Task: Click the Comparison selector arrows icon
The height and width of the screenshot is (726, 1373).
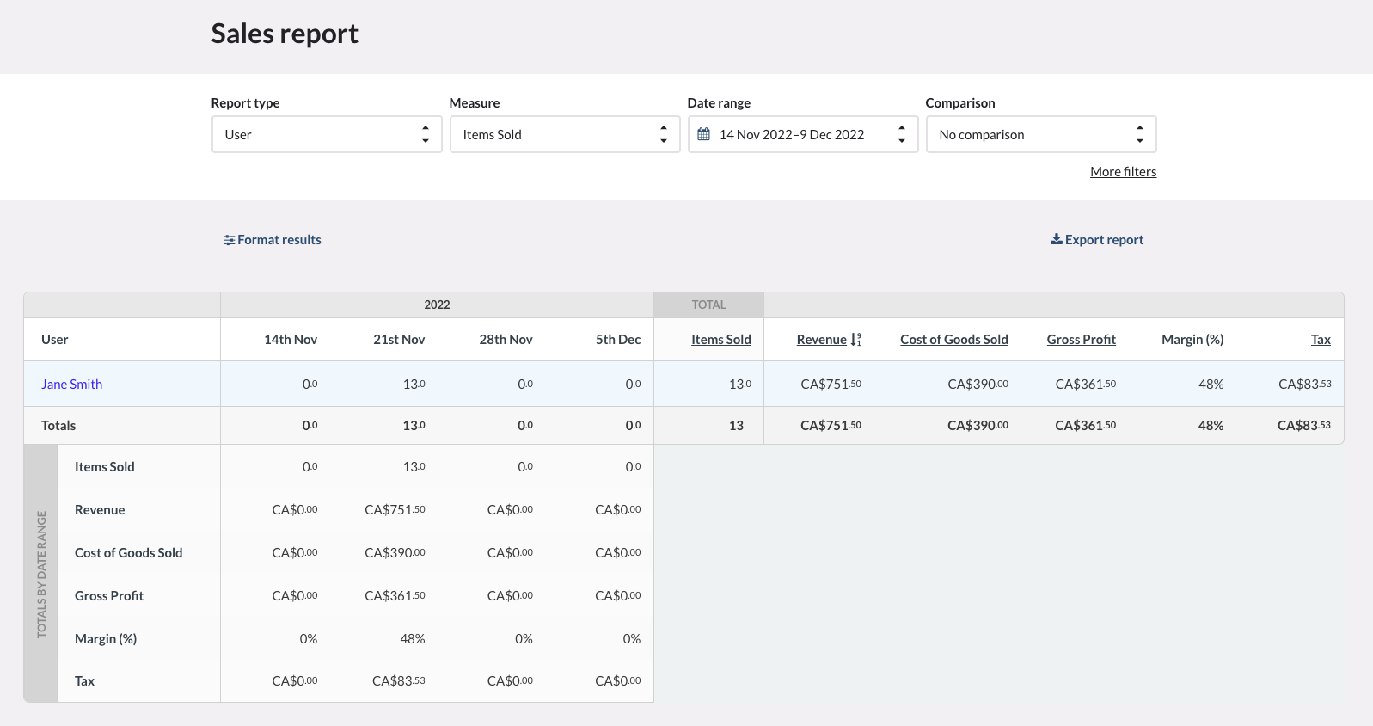Action: [x=1139, y=134]
